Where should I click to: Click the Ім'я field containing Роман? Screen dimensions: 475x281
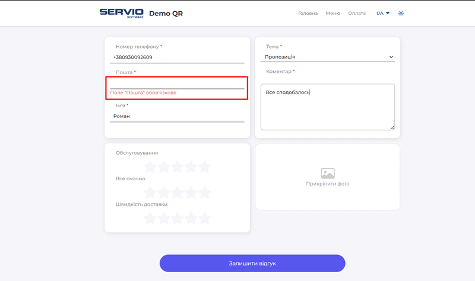178,116
